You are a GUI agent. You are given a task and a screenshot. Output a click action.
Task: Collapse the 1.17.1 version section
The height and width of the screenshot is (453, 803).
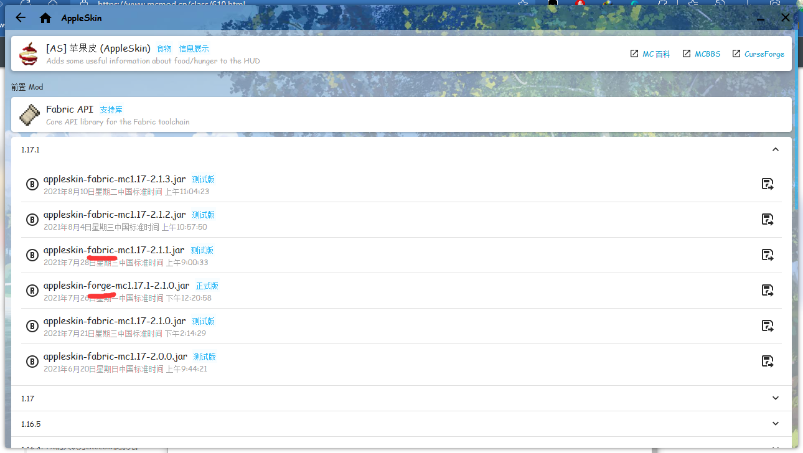775,149
